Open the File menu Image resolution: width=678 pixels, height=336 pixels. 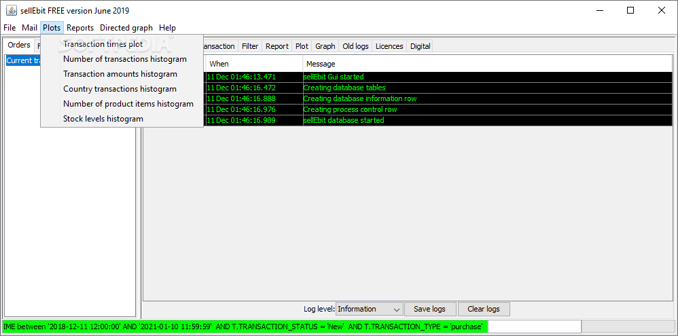coord(10,28)
